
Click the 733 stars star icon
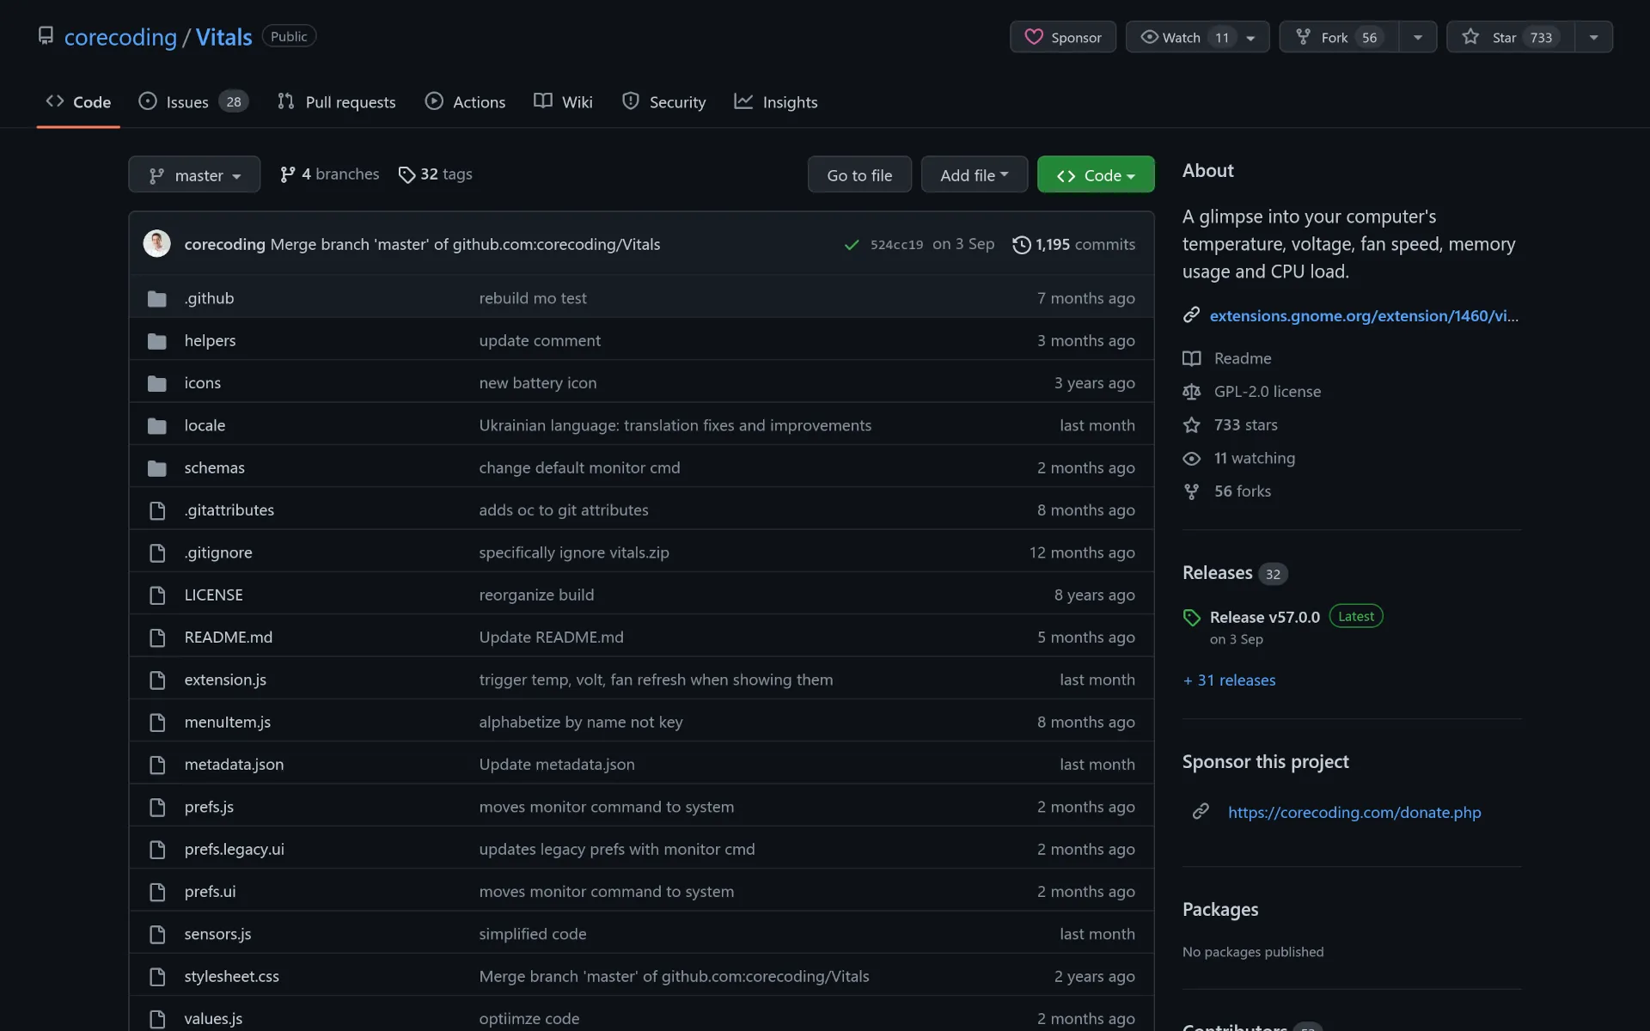[1191, 425]
